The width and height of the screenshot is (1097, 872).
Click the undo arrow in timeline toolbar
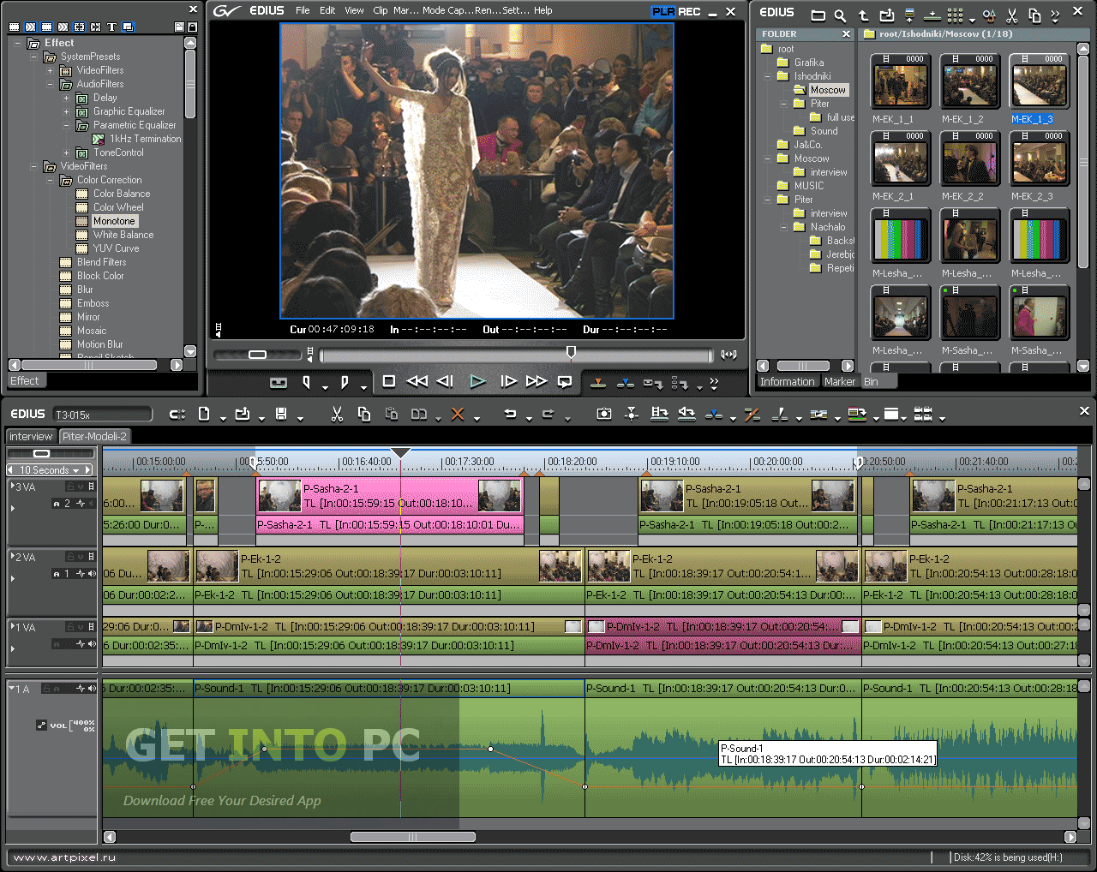coord(511,415)
